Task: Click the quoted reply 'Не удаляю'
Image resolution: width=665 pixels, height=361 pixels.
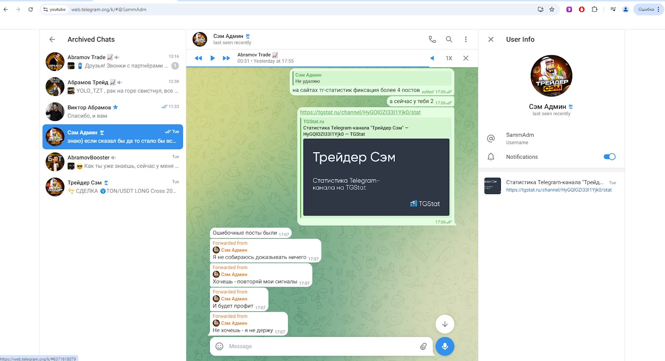Action: point(372,78)
